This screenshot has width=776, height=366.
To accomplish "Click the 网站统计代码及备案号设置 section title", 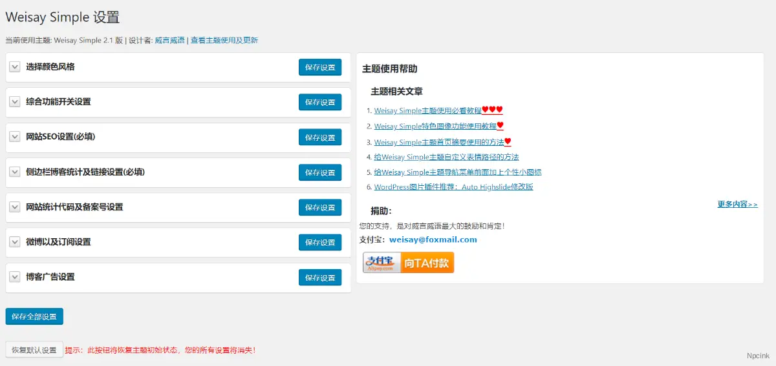I will click(74, 207).
